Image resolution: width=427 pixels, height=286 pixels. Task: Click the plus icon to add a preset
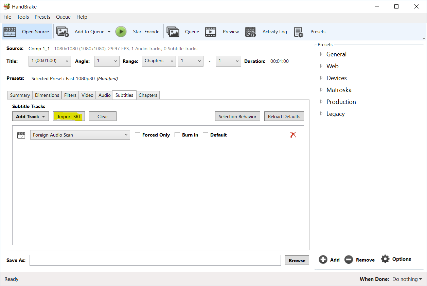coord(323,260)
